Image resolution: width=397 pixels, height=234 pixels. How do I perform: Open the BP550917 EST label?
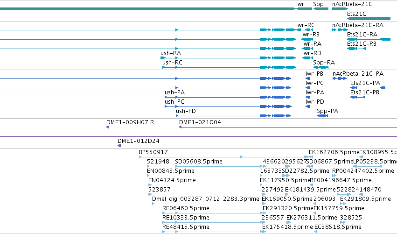153,152
